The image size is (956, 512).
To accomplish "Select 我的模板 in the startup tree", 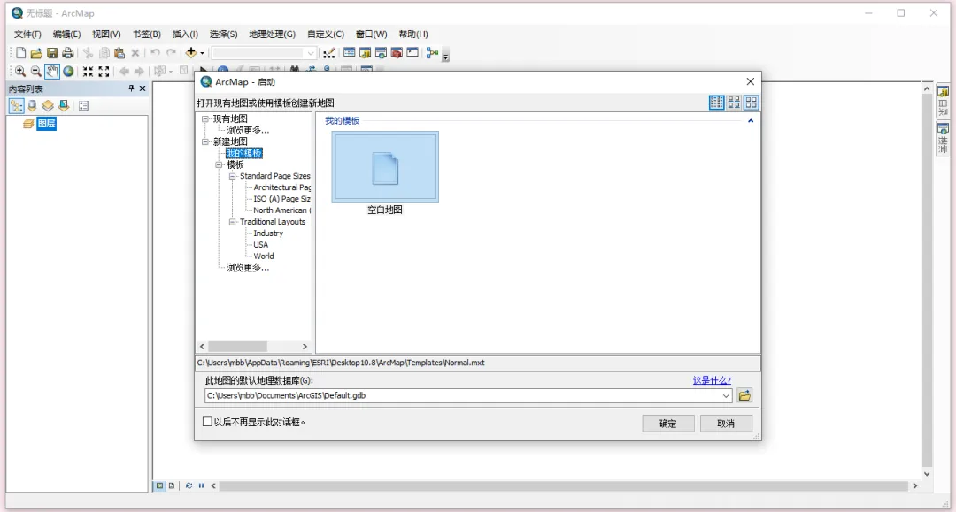I will pos(244,153).
